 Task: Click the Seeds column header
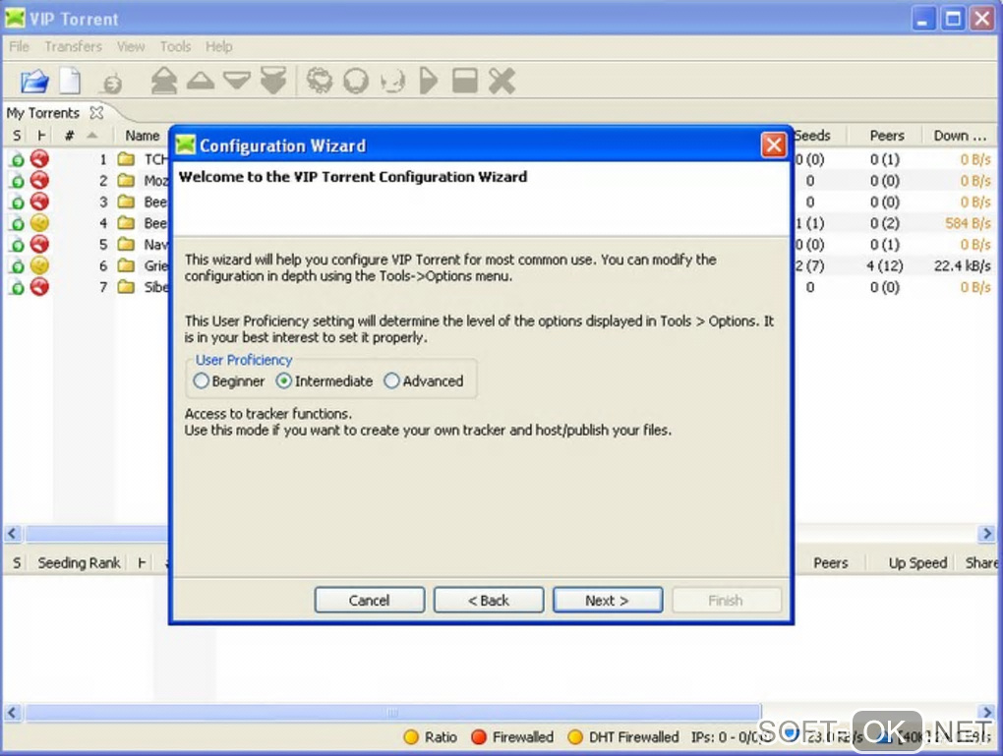tap(812, 136)
